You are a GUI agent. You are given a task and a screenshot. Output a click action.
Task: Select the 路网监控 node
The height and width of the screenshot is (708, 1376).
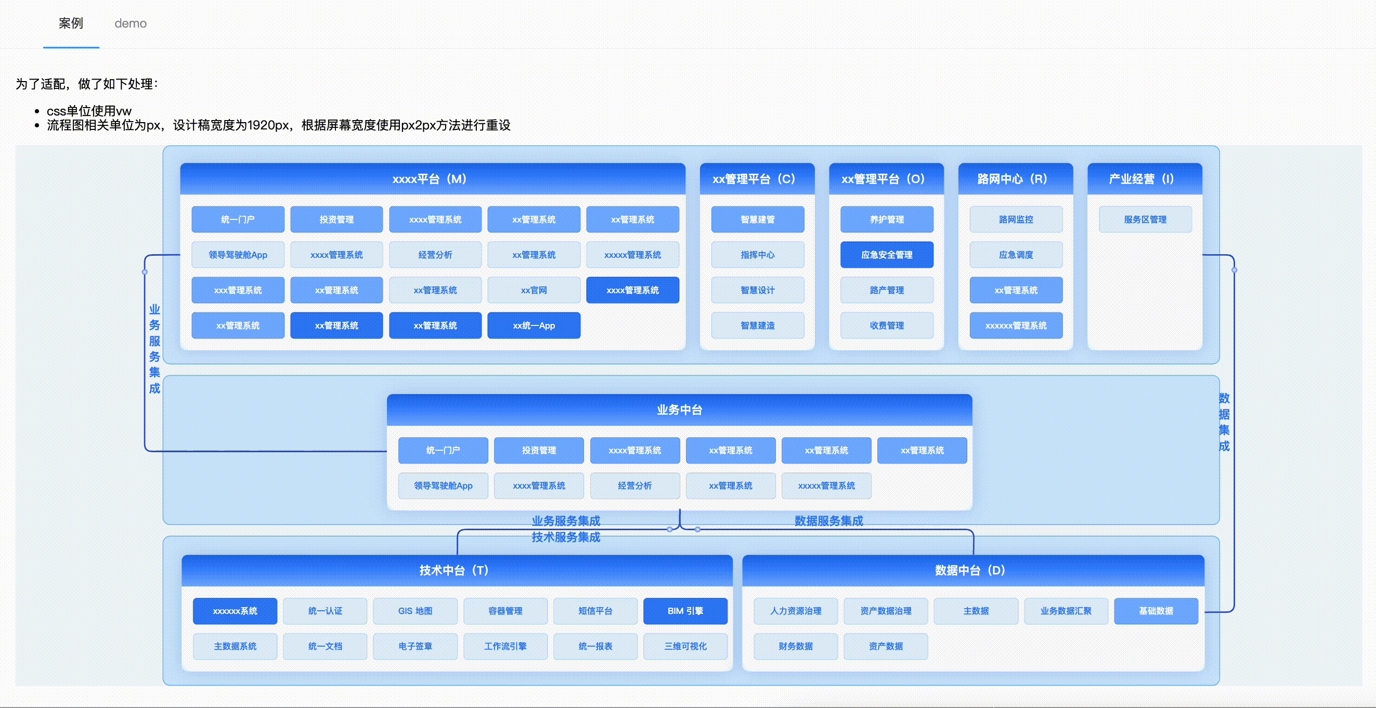[x=1016, y=219]
